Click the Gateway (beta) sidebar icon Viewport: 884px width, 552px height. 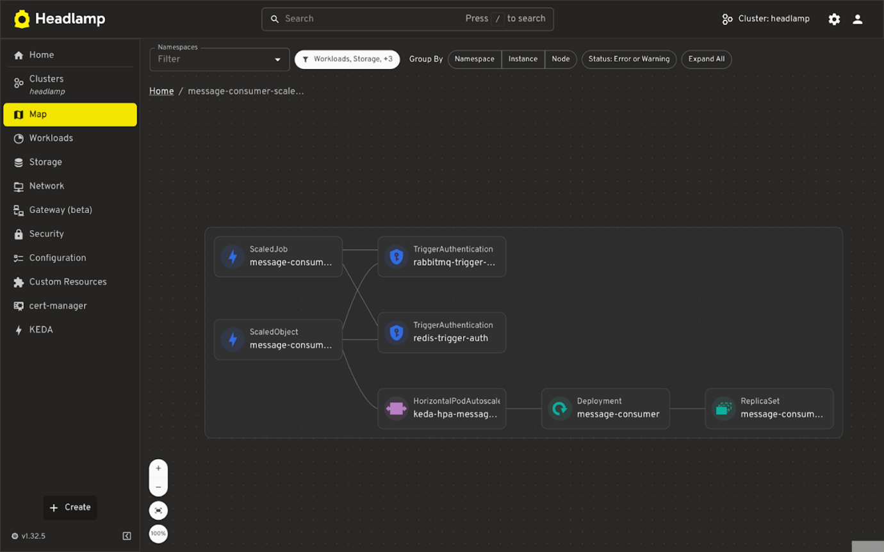(x=19, y=210)
